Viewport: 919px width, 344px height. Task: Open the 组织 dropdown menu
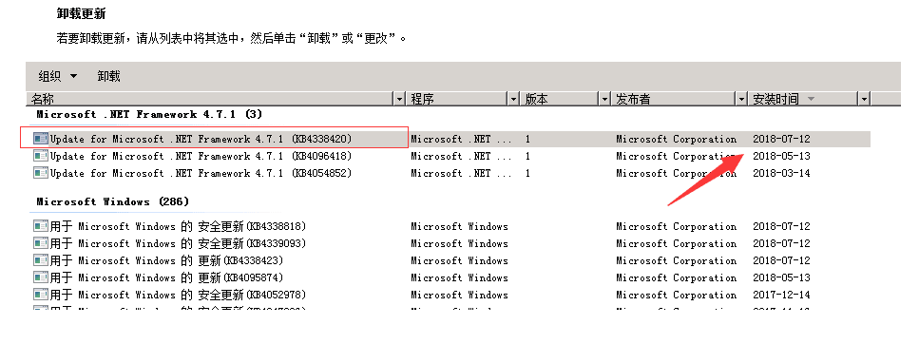tap(57, 76)
